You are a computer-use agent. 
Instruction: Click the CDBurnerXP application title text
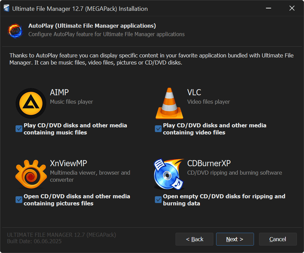coord(209,163)
